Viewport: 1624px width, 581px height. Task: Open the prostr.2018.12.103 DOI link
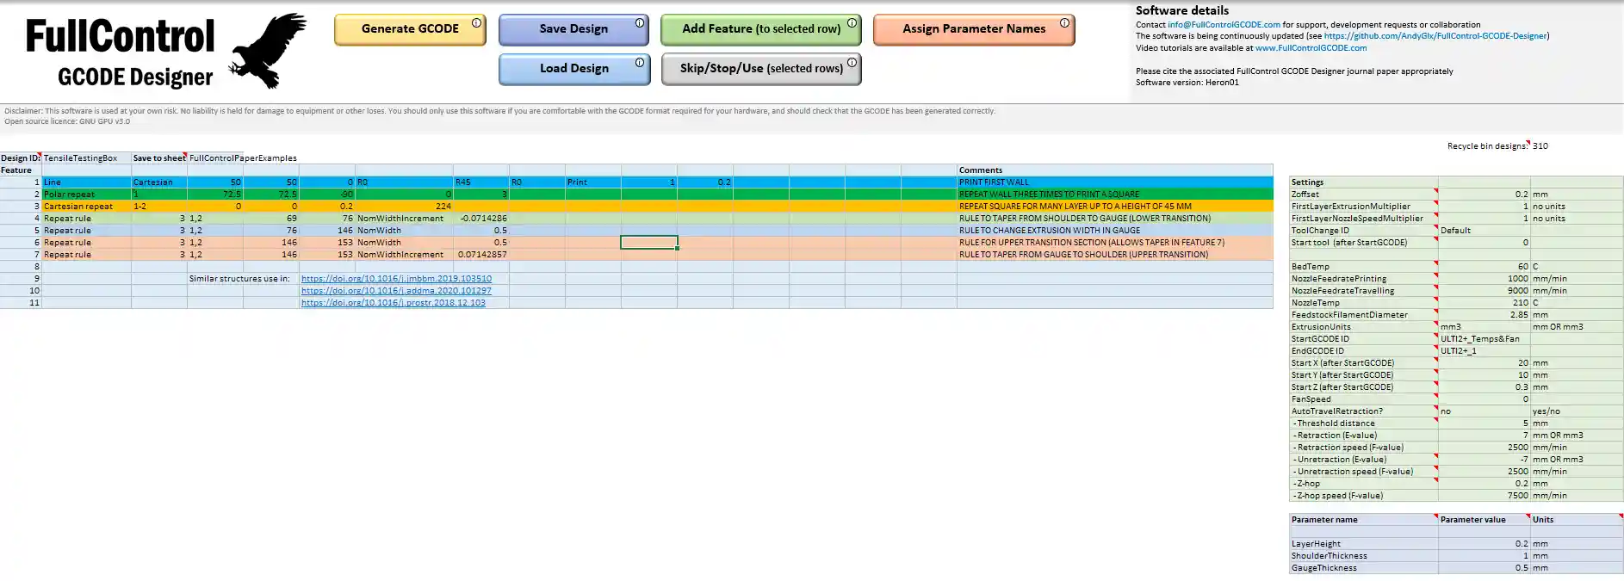tap(393, 303)
